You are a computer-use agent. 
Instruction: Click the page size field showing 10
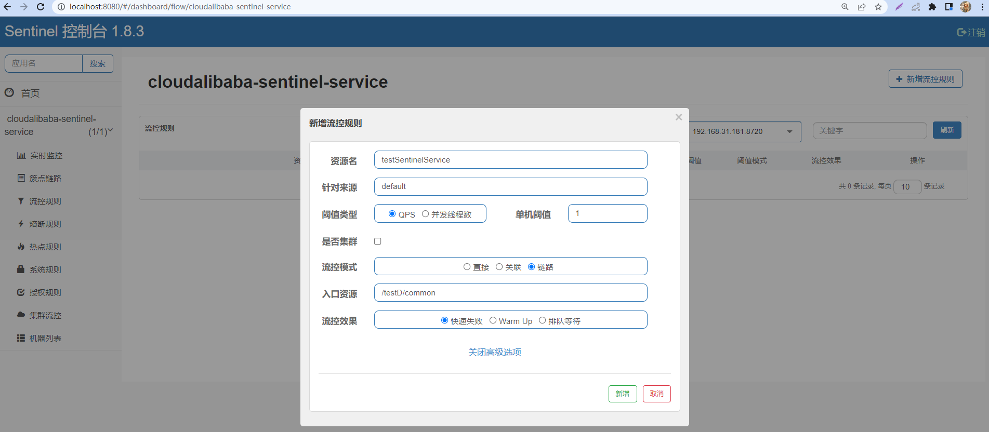[x=907, y=186]
